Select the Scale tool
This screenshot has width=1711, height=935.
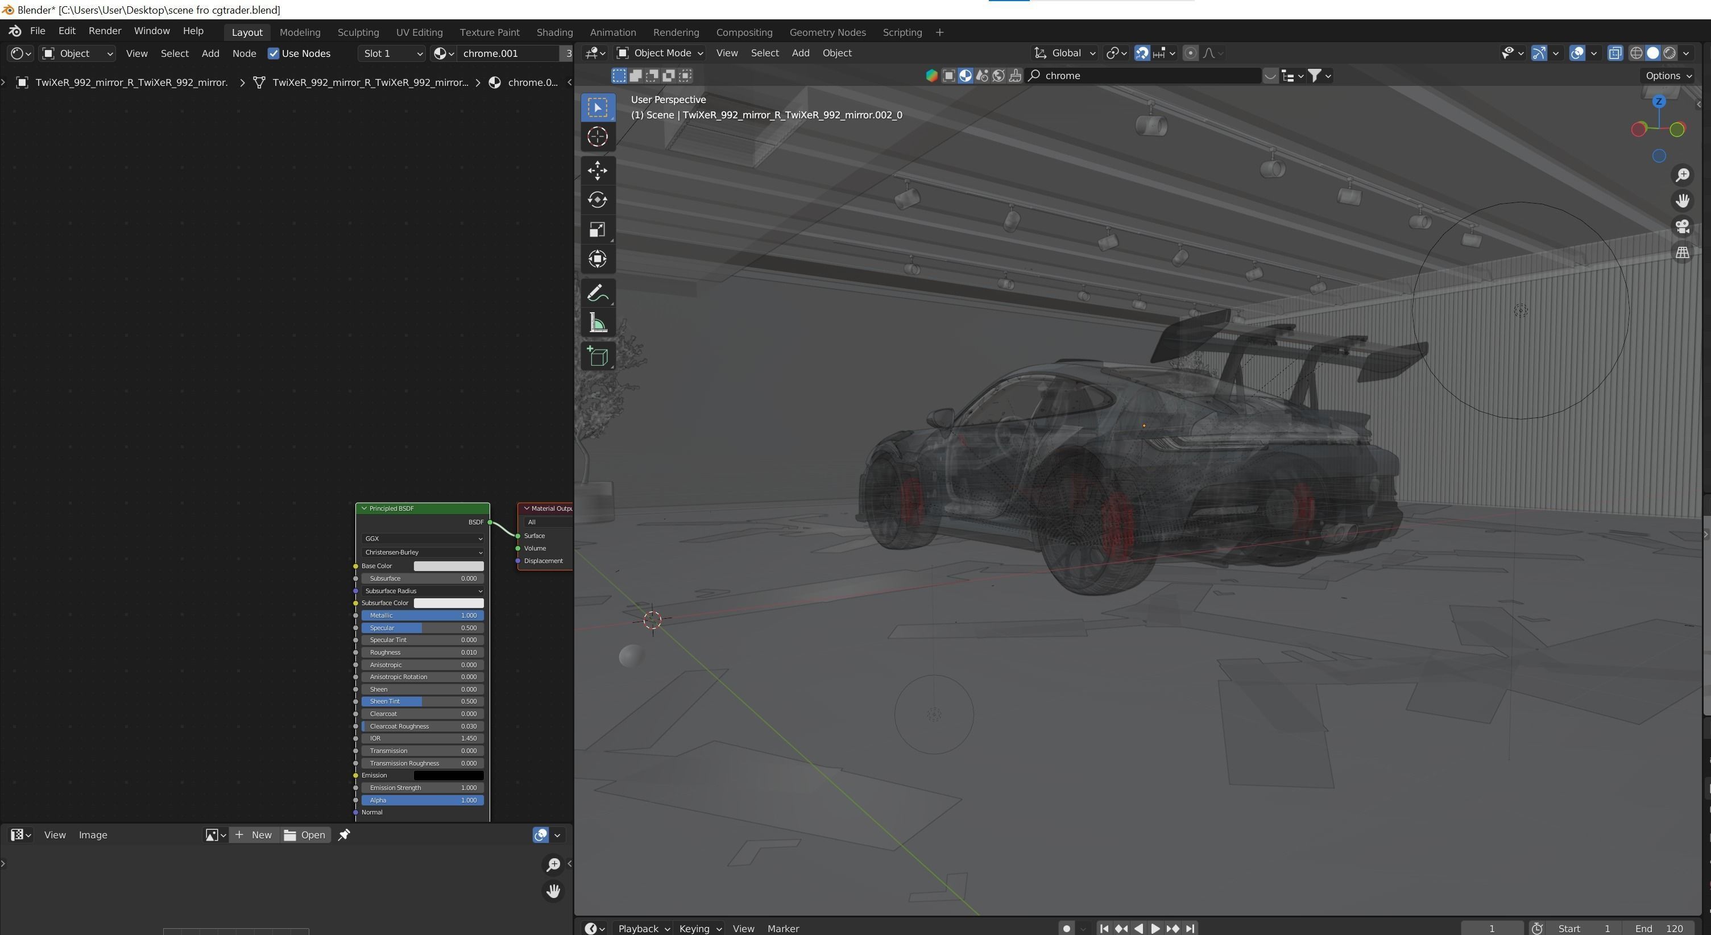pos(597,229)
